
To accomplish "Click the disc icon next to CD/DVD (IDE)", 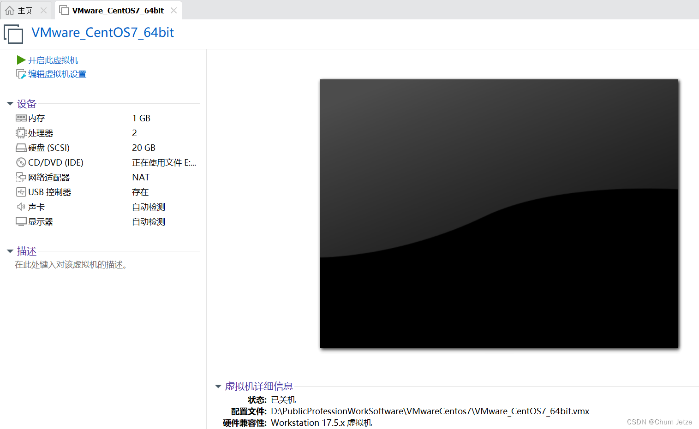I will tap(21, 162).
